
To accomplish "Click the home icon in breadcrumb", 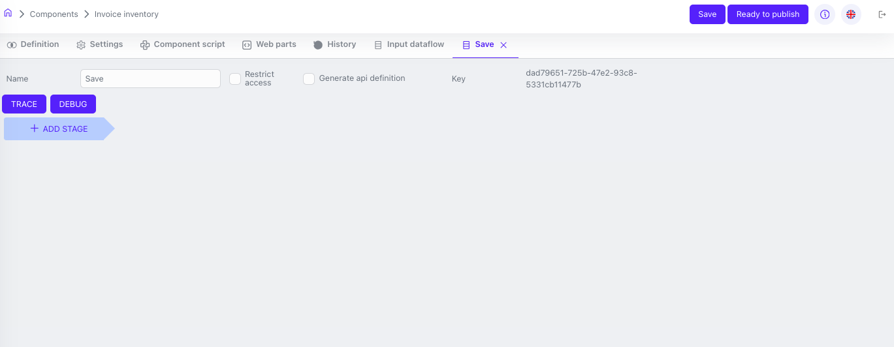I will (8, 13).
